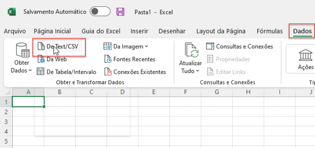Image resolution: width=315 pixels, height=148 pixels.
Task: Switch to the Inserir tab
Action: click(x=140, y=31)
